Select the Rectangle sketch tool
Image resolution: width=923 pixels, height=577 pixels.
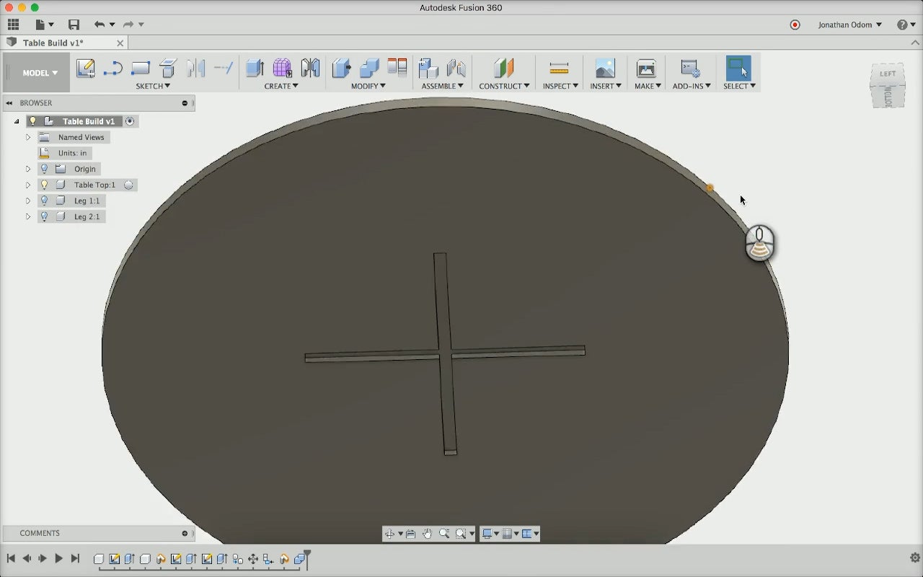[x=141, y=69]
